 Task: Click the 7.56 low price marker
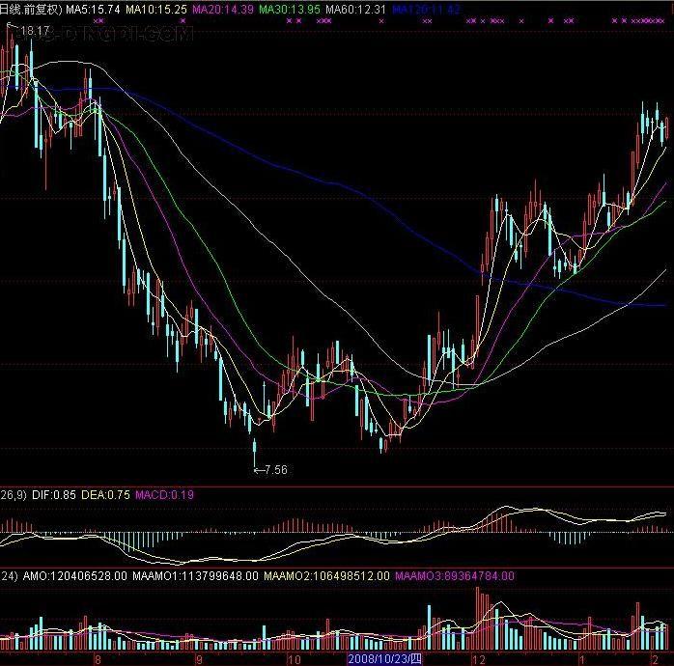point(274,470)
